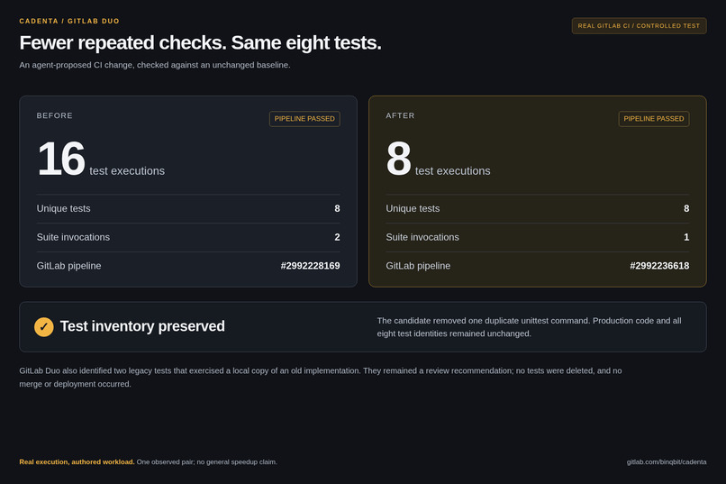
Task: Click the PIPELINE PASSED badge in BEFORE card
Action: [x=304, y=119]
